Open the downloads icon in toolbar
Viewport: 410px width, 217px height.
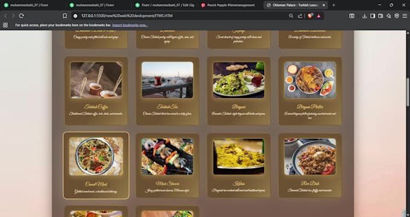[x=364, y=16]
